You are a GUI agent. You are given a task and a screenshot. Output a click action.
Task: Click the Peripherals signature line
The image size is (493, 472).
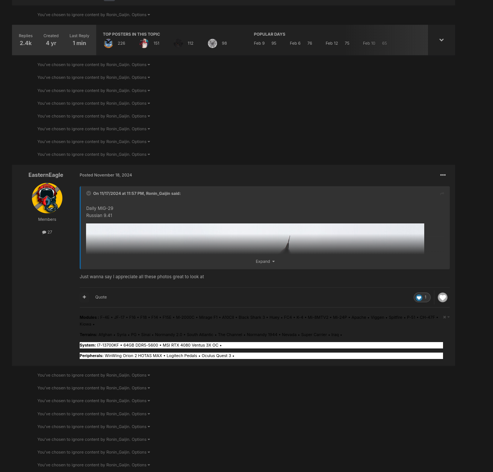coord(261,356)
